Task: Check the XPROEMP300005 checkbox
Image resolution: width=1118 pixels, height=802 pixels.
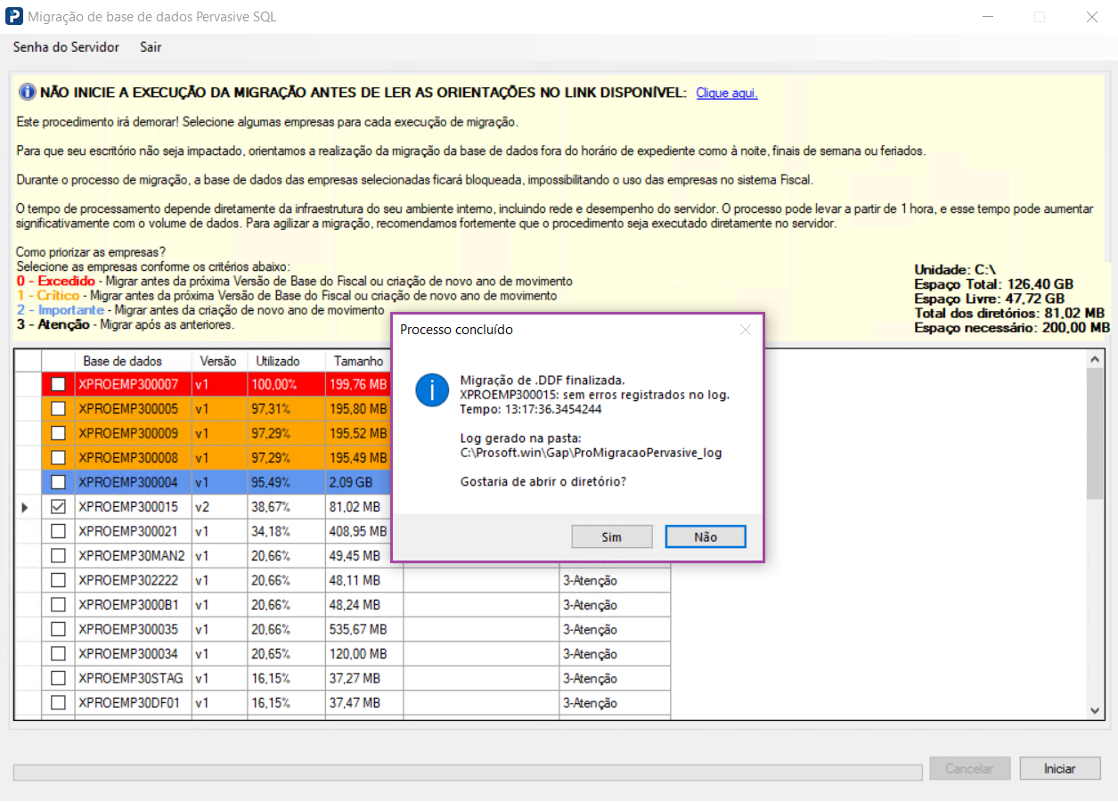Action: click(58, 409)
